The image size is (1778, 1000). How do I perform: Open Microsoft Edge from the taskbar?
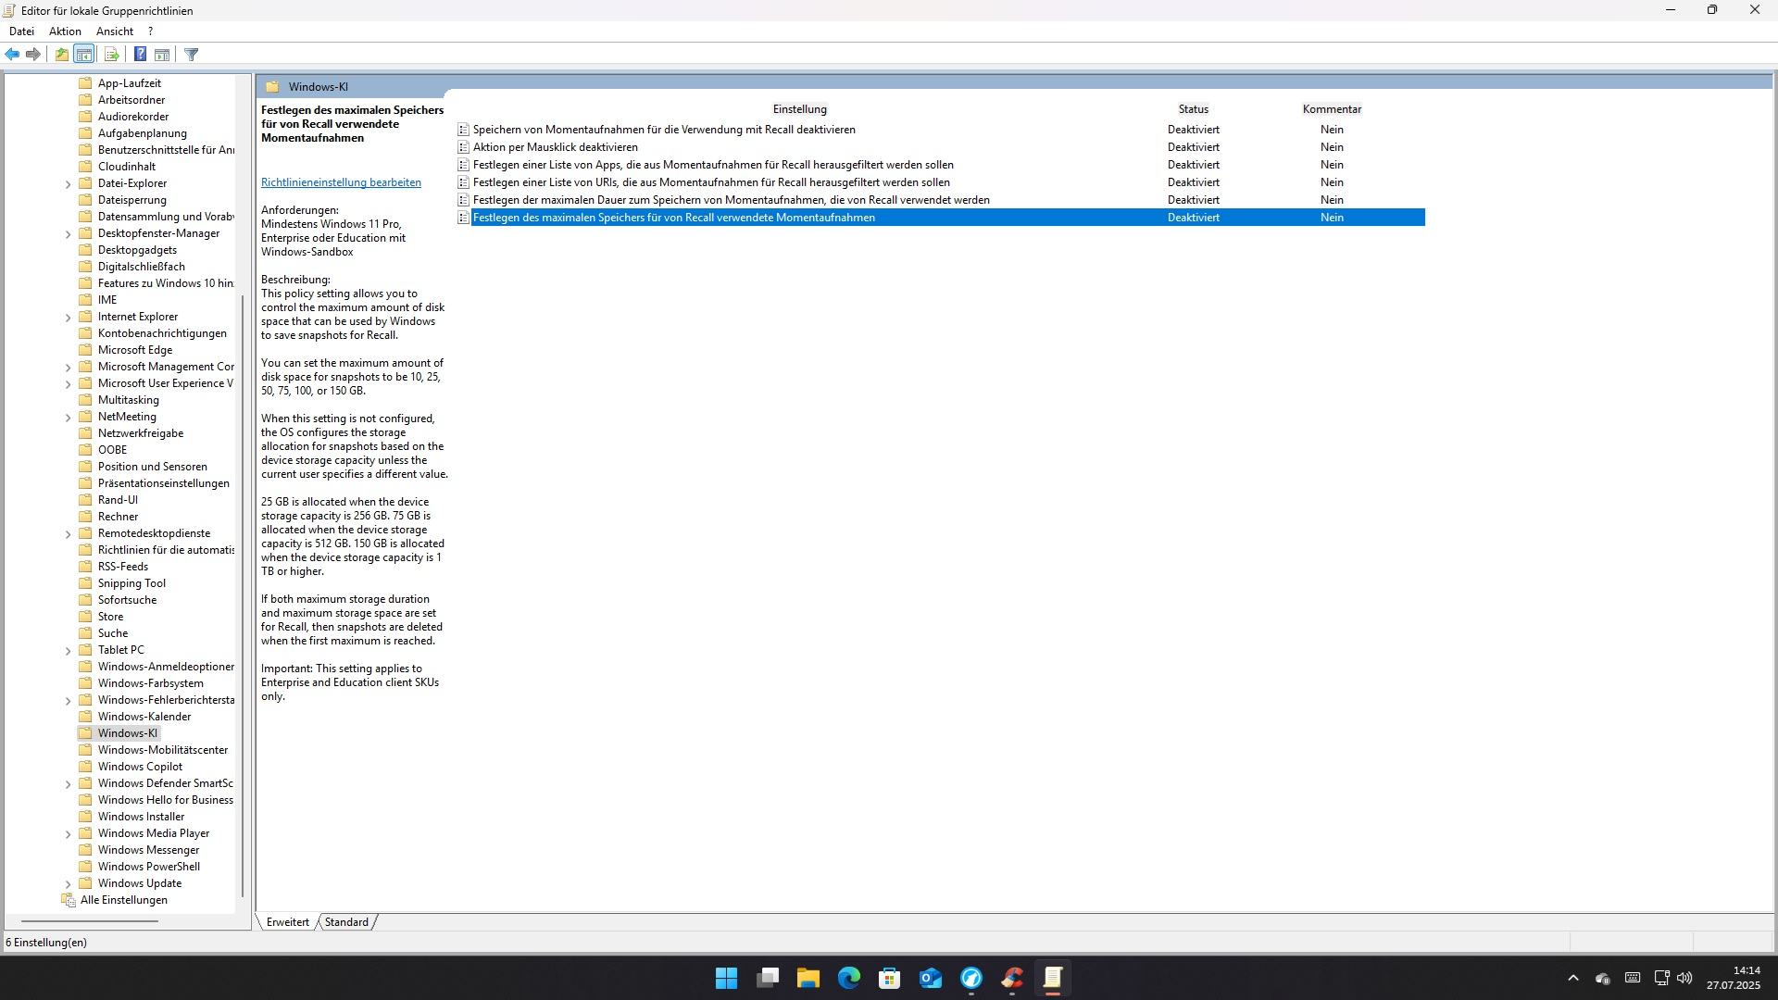848,979
